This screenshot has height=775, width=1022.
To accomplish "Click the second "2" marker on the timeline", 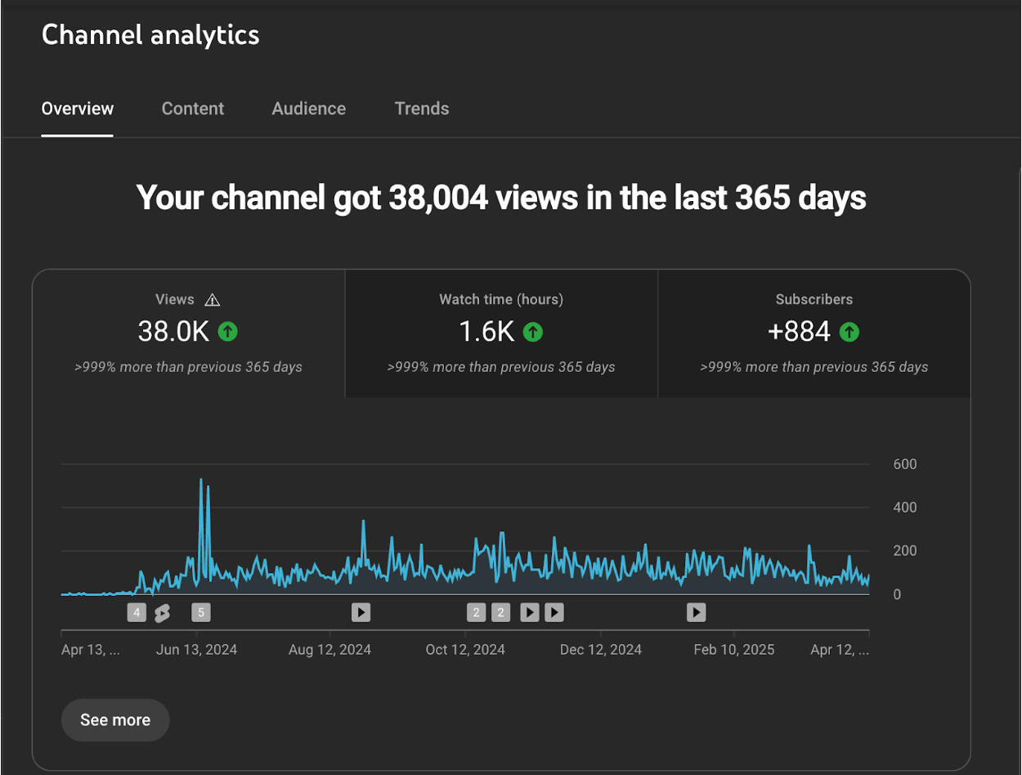I will pyautogui.click(x=500, y=612).
